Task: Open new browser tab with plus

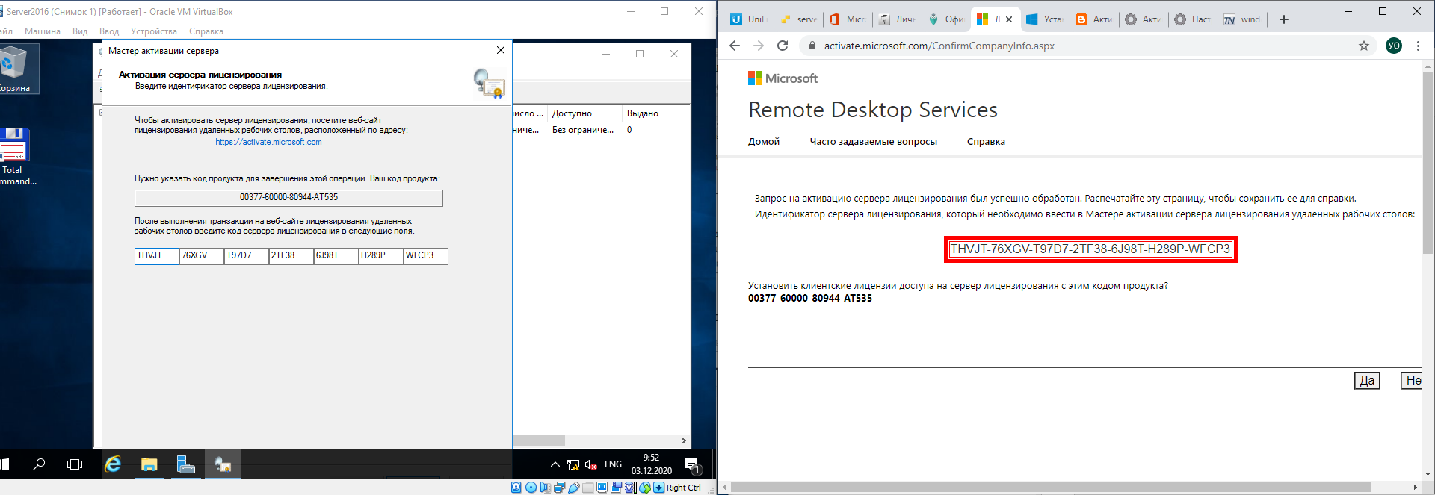Action: [x=1284, y=19]
